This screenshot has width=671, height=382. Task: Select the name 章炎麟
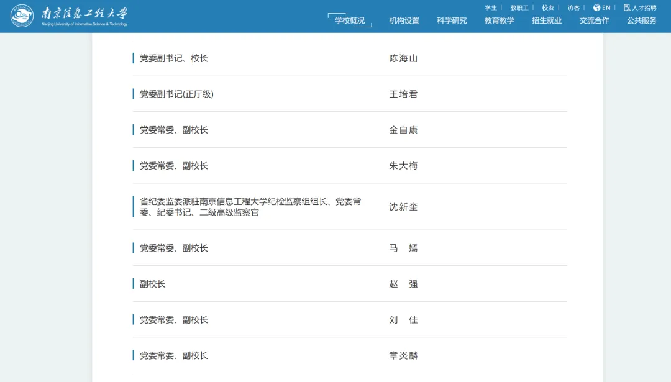(403, 355)
